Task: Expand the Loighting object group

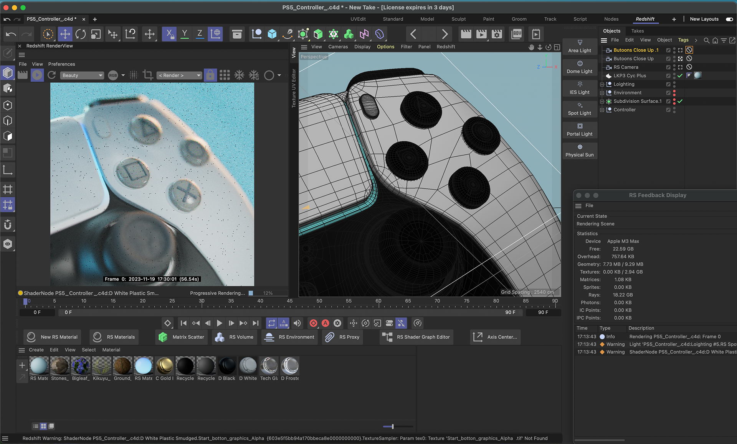Action: pos(602,84)
